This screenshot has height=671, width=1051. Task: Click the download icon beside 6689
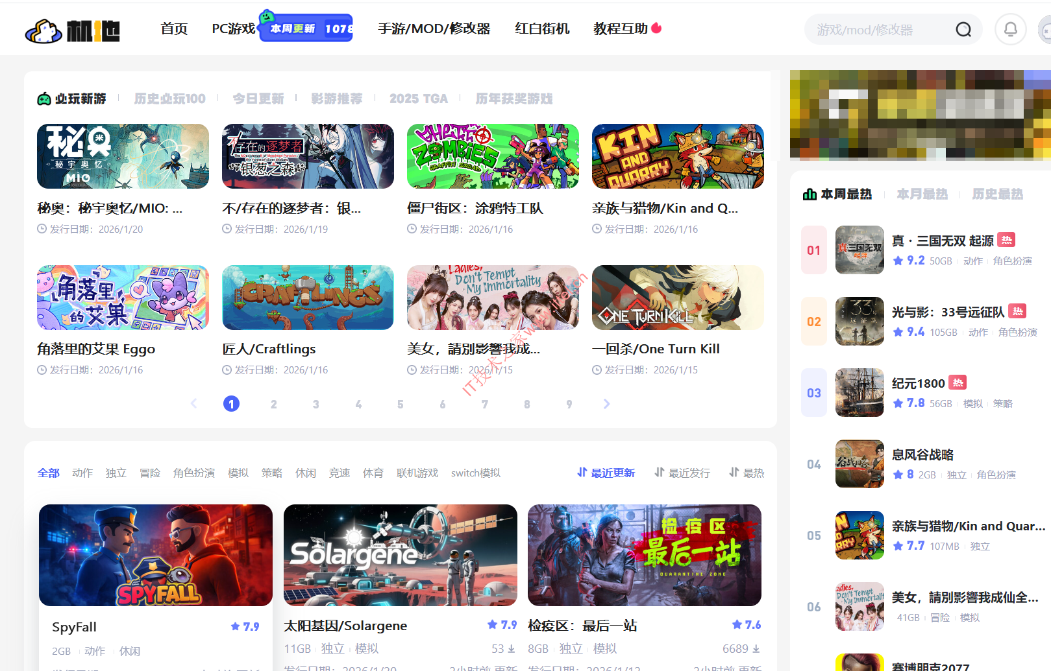click(756, 649)
